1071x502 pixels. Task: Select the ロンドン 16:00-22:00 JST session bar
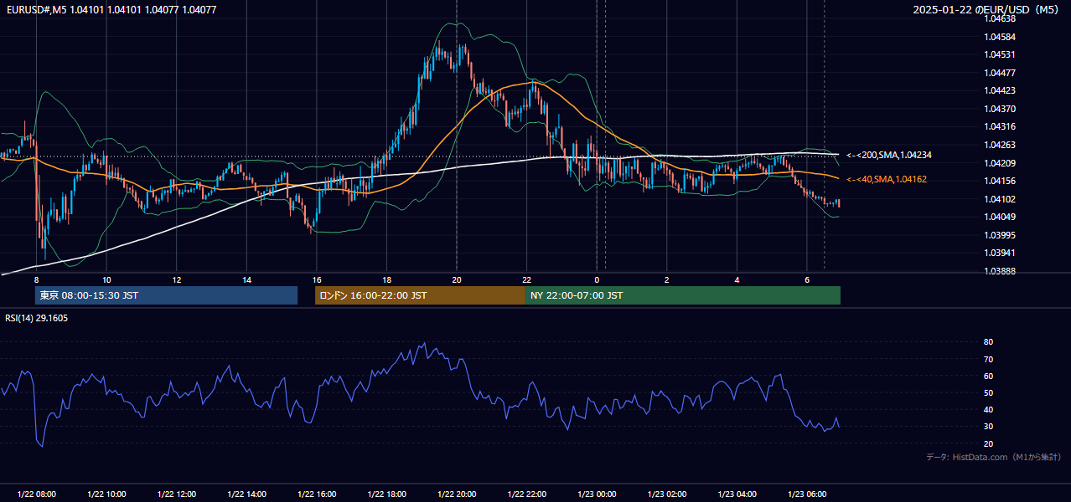[420, 295]
